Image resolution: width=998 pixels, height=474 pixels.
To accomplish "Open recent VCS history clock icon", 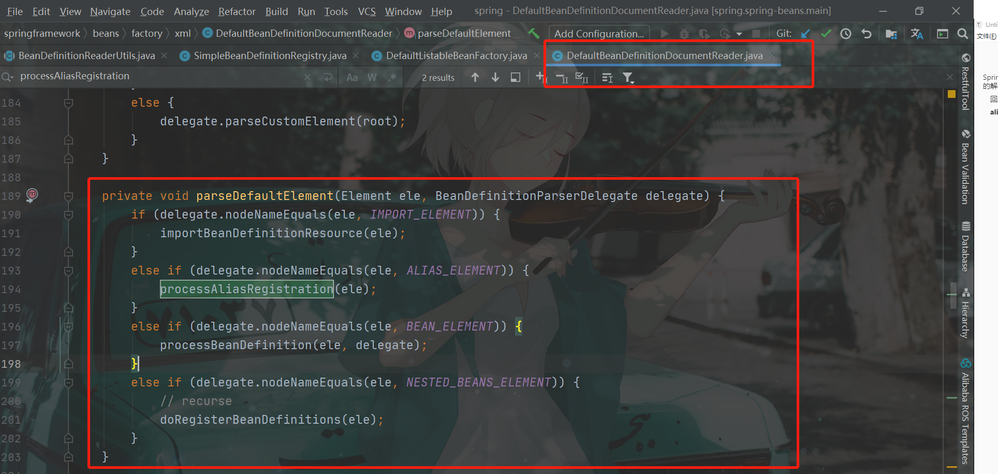I will click(x=846, y=34).
